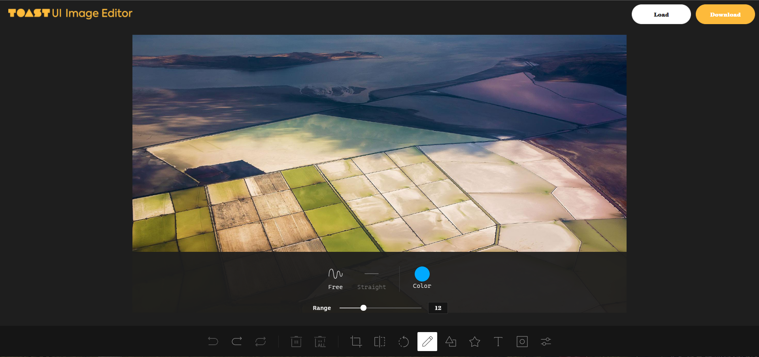Toggle the Draw pencil tool
This screenshot has height=357, width=759.
point(427,342)
